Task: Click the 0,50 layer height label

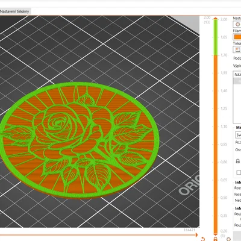Action: pos(224,198)
